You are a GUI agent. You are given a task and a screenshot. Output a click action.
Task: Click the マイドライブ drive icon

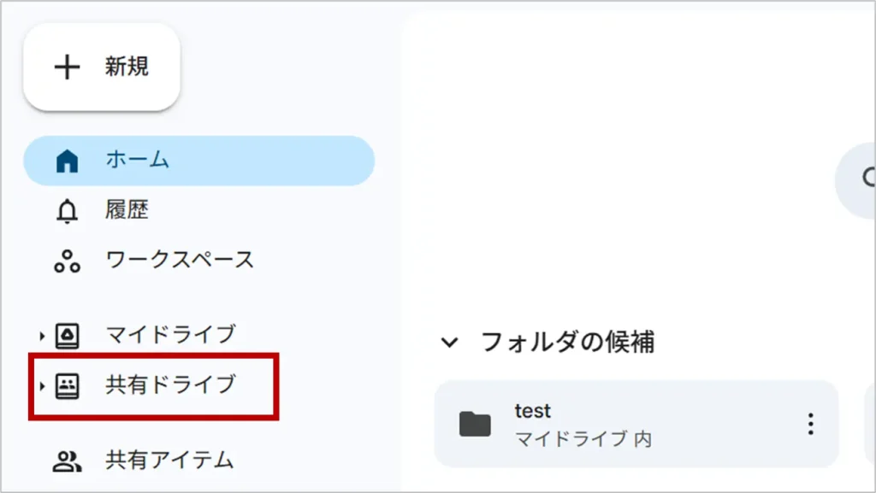[x=67, y=335]
